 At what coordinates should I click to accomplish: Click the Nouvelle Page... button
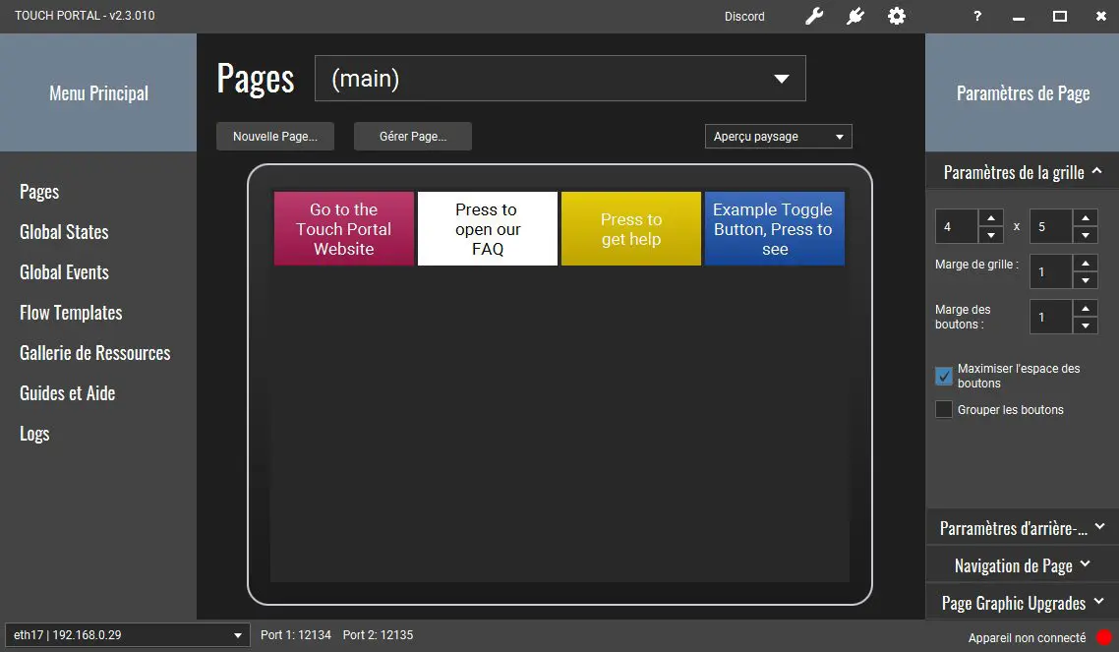point(275,137)
